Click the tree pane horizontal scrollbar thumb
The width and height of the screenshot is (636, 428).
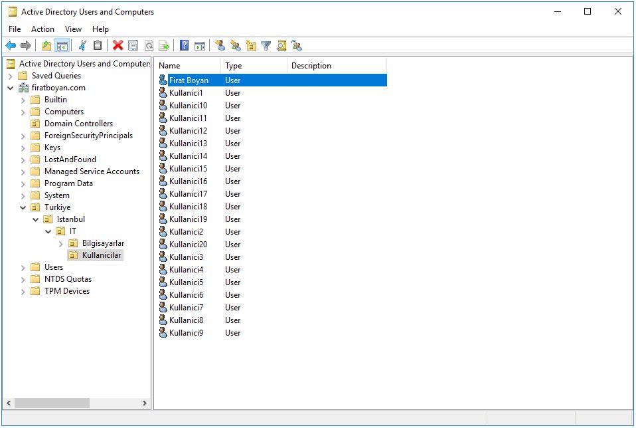[x=52, y=403]
